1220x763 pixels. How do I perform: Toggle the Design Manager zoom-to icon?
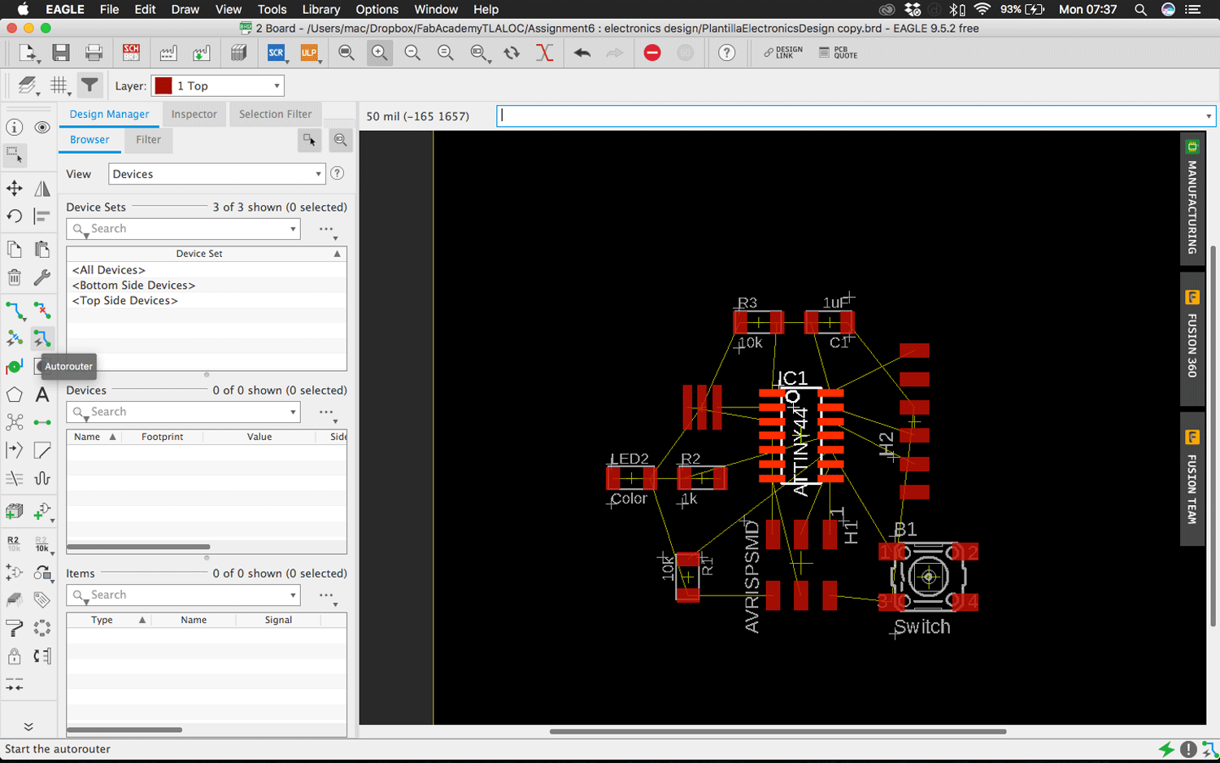pyautogui.click(x=340, y=140)
